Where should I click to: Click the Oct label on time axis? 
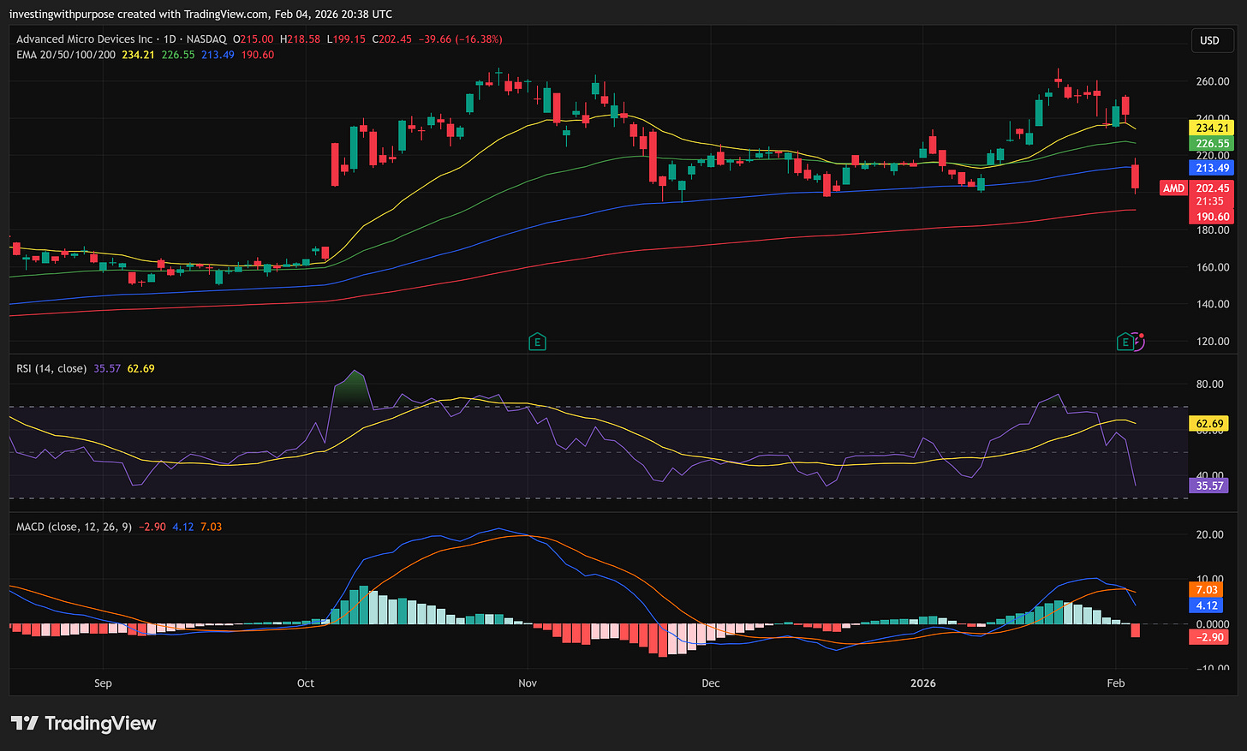click(x=306, y=683)
